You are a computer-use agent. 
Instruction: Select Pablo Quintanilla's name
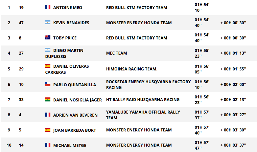[75, 85]
